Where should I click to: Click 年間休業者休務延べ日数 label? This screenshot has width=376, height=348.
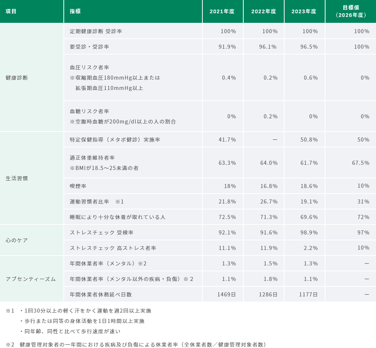click(101, 295)
